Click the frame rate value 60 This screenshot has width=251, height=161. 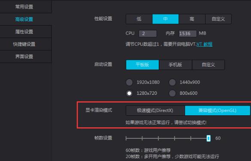(218, 138)
